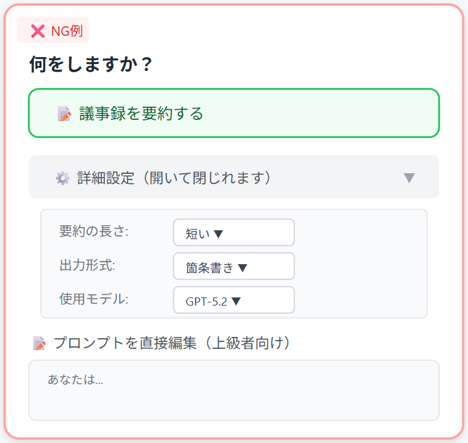Image resolution: width=468 pixels, height=443 pixels.
Task: Click the gear icon next to 詳細設定
Action: coord(62,178)
